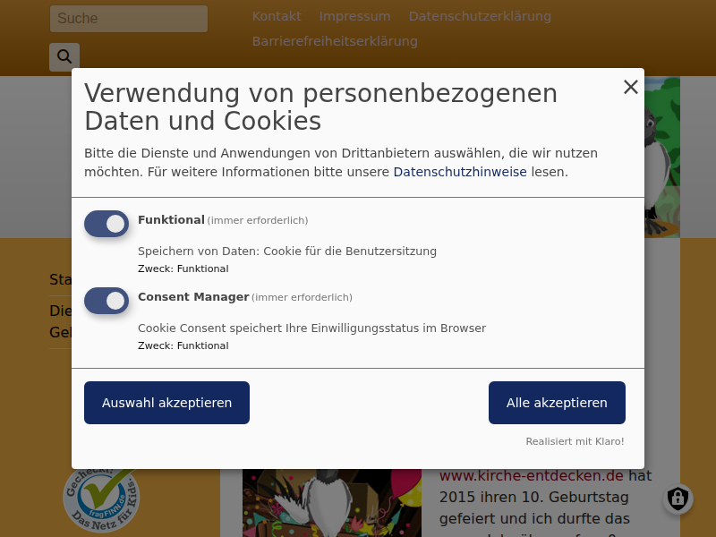Close the cookie dialog with X
This screenshot has width=716, height=537.
pyautogui.click(x=631, y=87)
